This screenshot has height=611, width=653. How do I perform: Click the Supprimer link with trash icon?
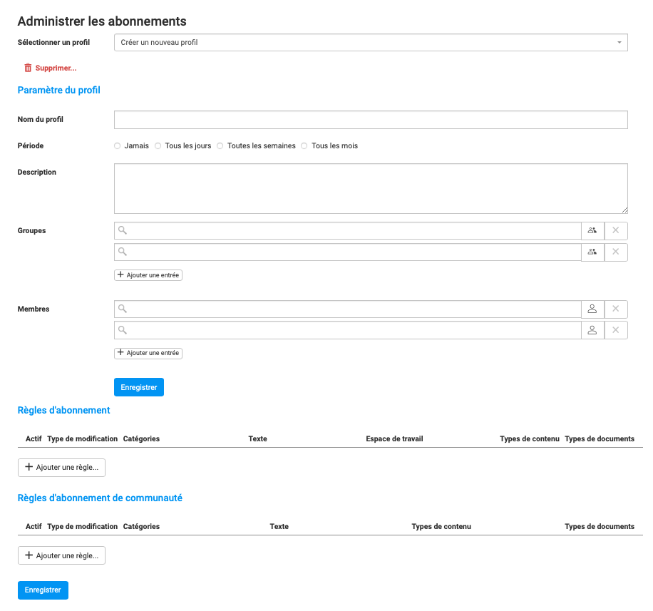(x=50, y=68)
